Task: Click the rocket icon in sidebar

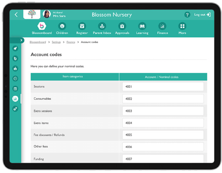Action: pyautogui.click(x=15, y=49)
